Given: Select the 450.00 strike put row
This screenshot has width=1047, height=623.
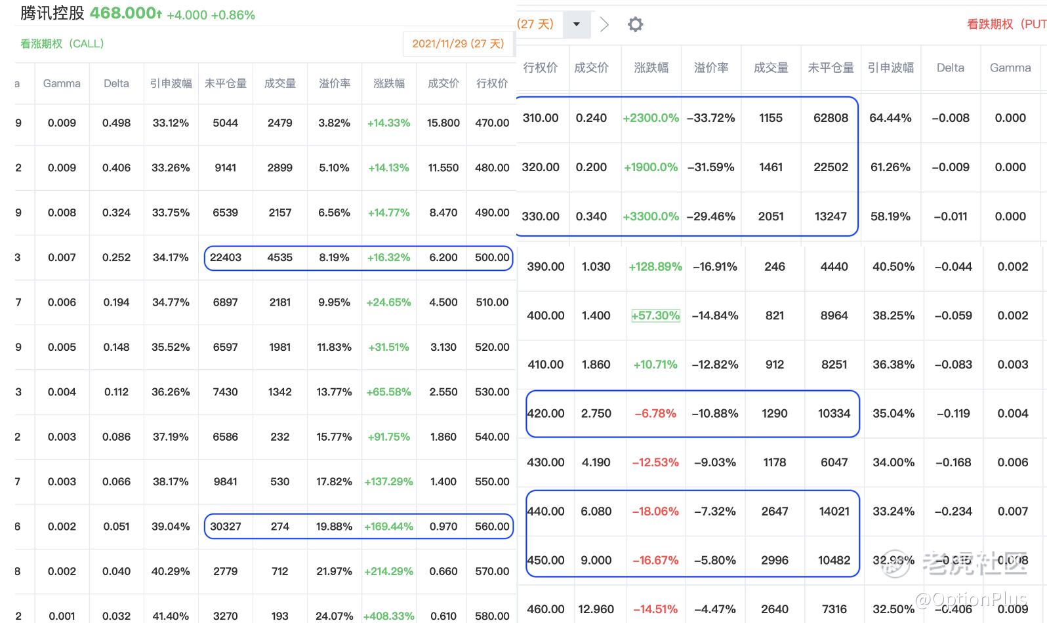Looking at the screenshot, I should click(692, 561).
